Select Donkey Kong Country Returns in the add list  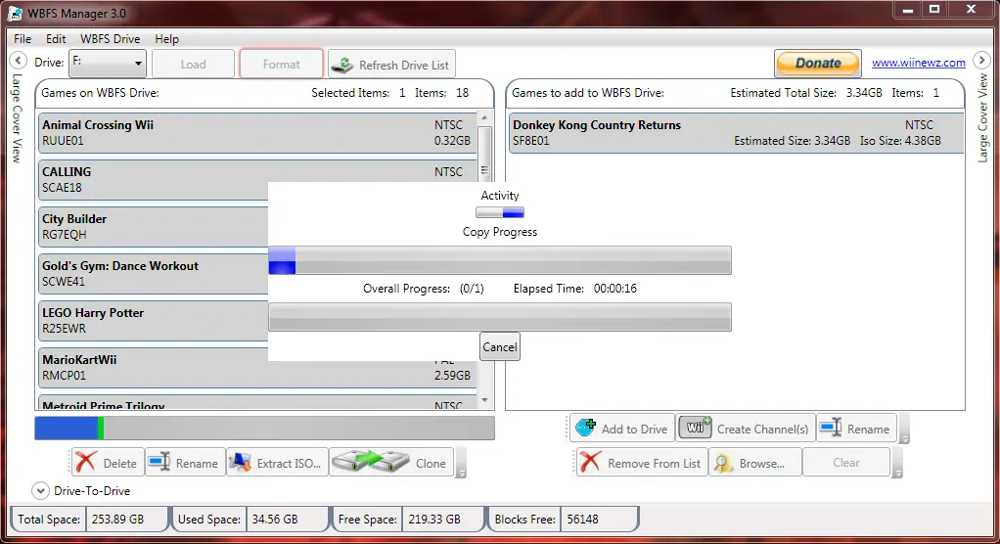point(736,133)
